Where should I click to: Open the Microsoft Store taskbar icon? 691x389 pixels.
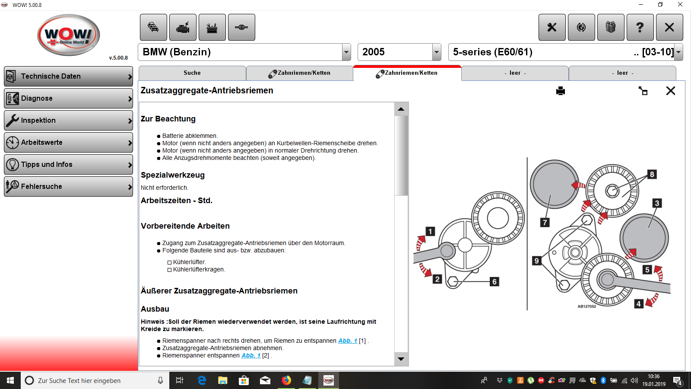244,380
